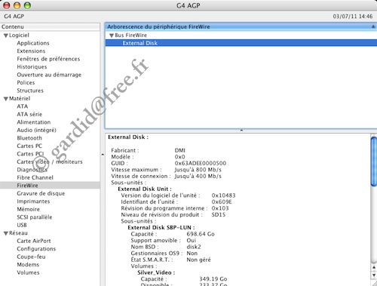Click the yellow minimize window button
This screenshot has width=377, height=286.
tap(17, 5)
